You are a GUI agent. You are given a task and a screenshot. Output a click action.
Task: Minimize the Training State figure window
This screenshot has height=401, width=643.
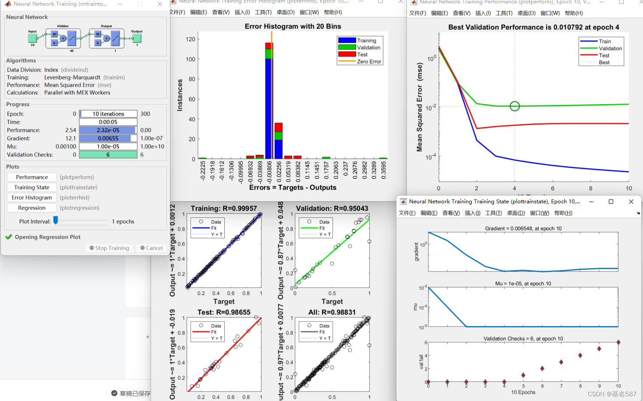(x=591, y=202)
